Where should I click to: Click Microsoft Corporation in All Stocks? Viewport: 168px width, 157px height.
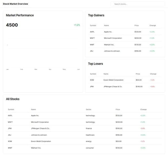pyautogui.click(x=40, y=122)
